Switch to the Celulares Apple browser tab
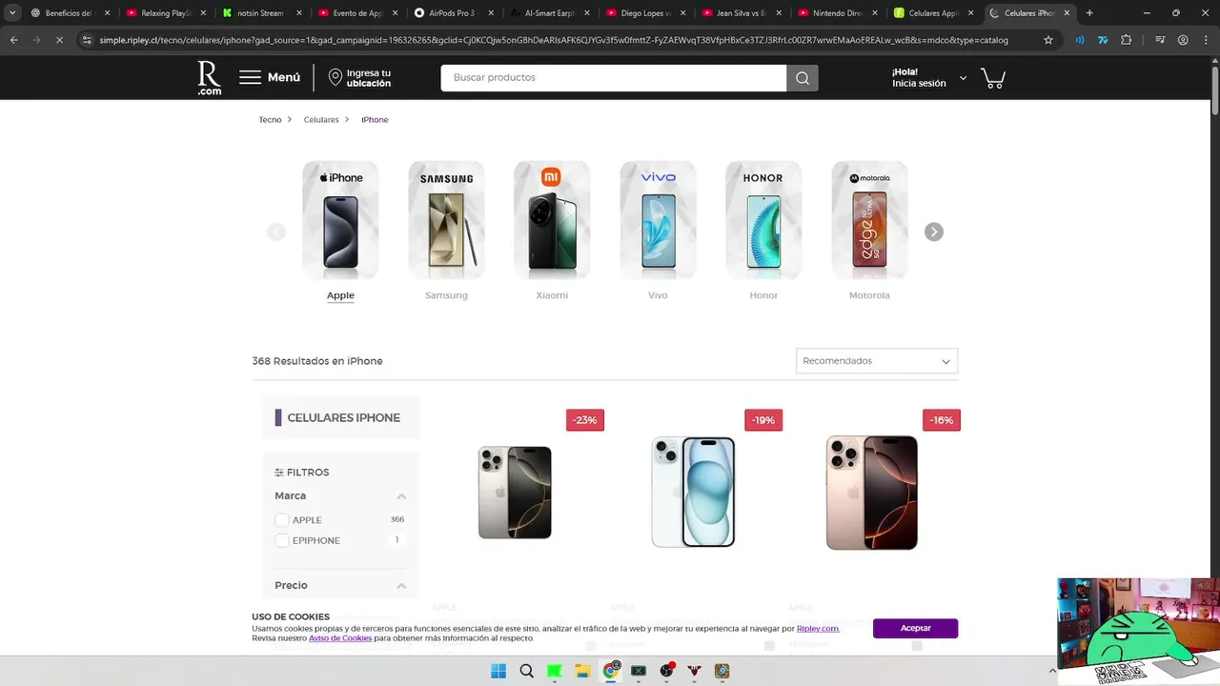This screenshot has height=686, width=1220. point(931,13)
